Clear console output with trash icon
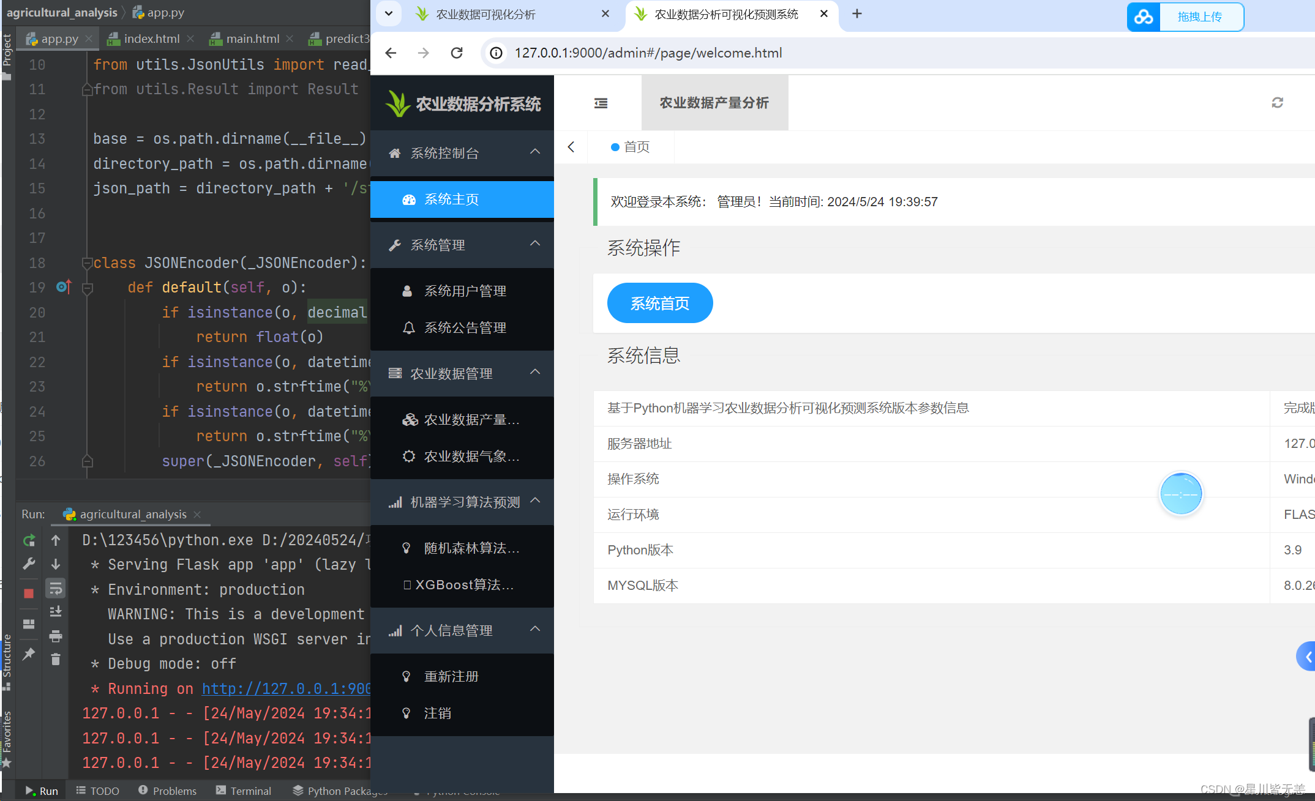 coord(55,659)
